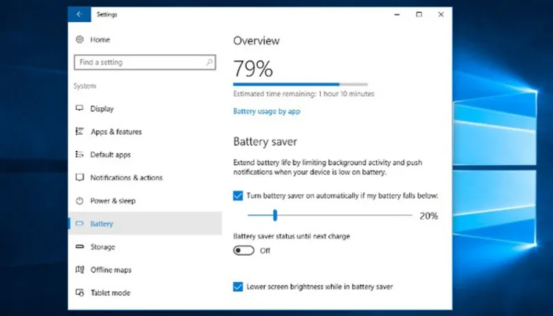Image resolution: width=553 pixels, height=316 pixels.
Task: Click the search magnifier icon
Action: [209, 62]
